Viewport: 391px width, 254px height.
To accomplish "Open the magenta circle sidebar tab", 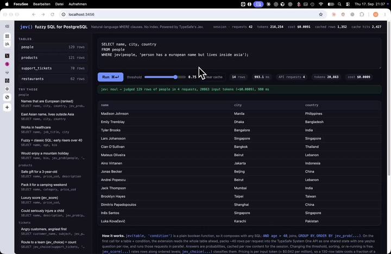I will click(7, 64).
